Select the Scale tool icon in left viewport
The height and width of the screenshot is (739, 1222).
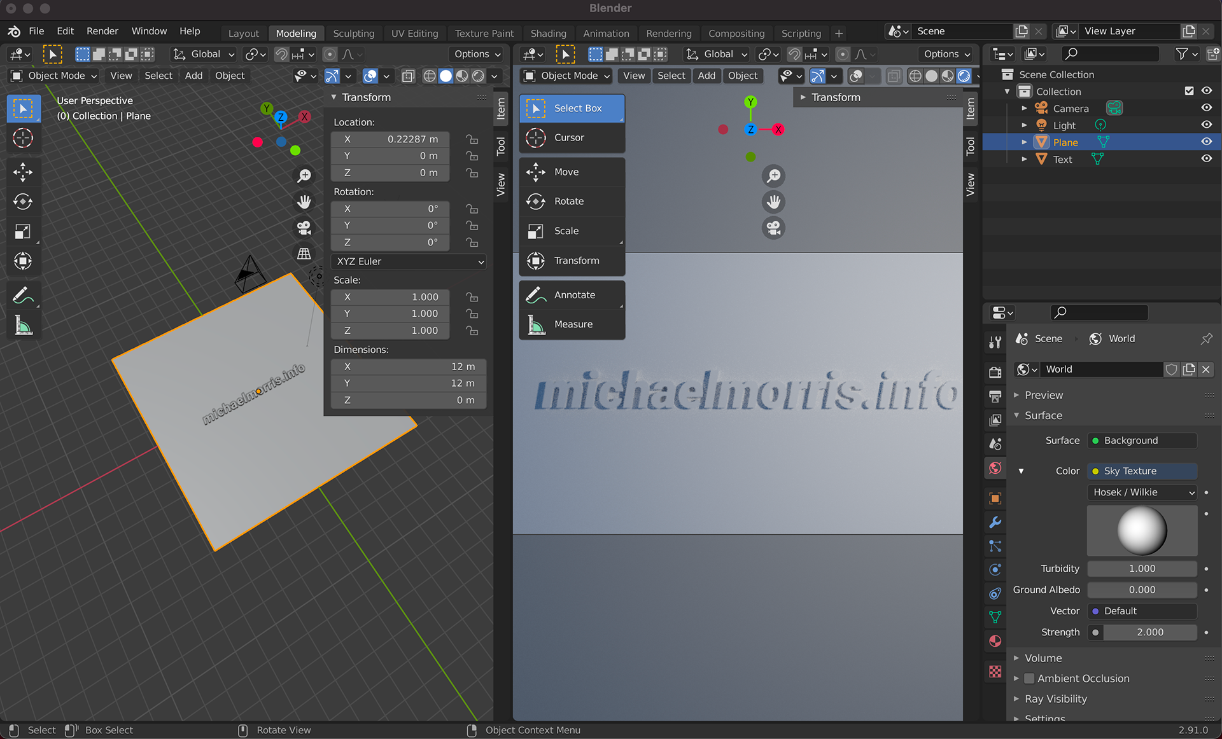23,231
